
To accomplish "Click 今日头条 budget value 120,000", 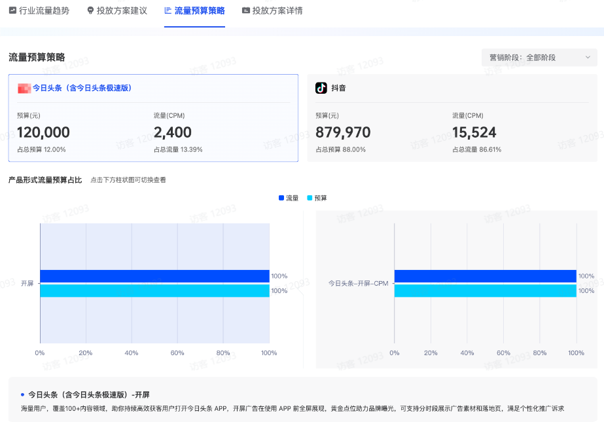I will pos(44,132).
